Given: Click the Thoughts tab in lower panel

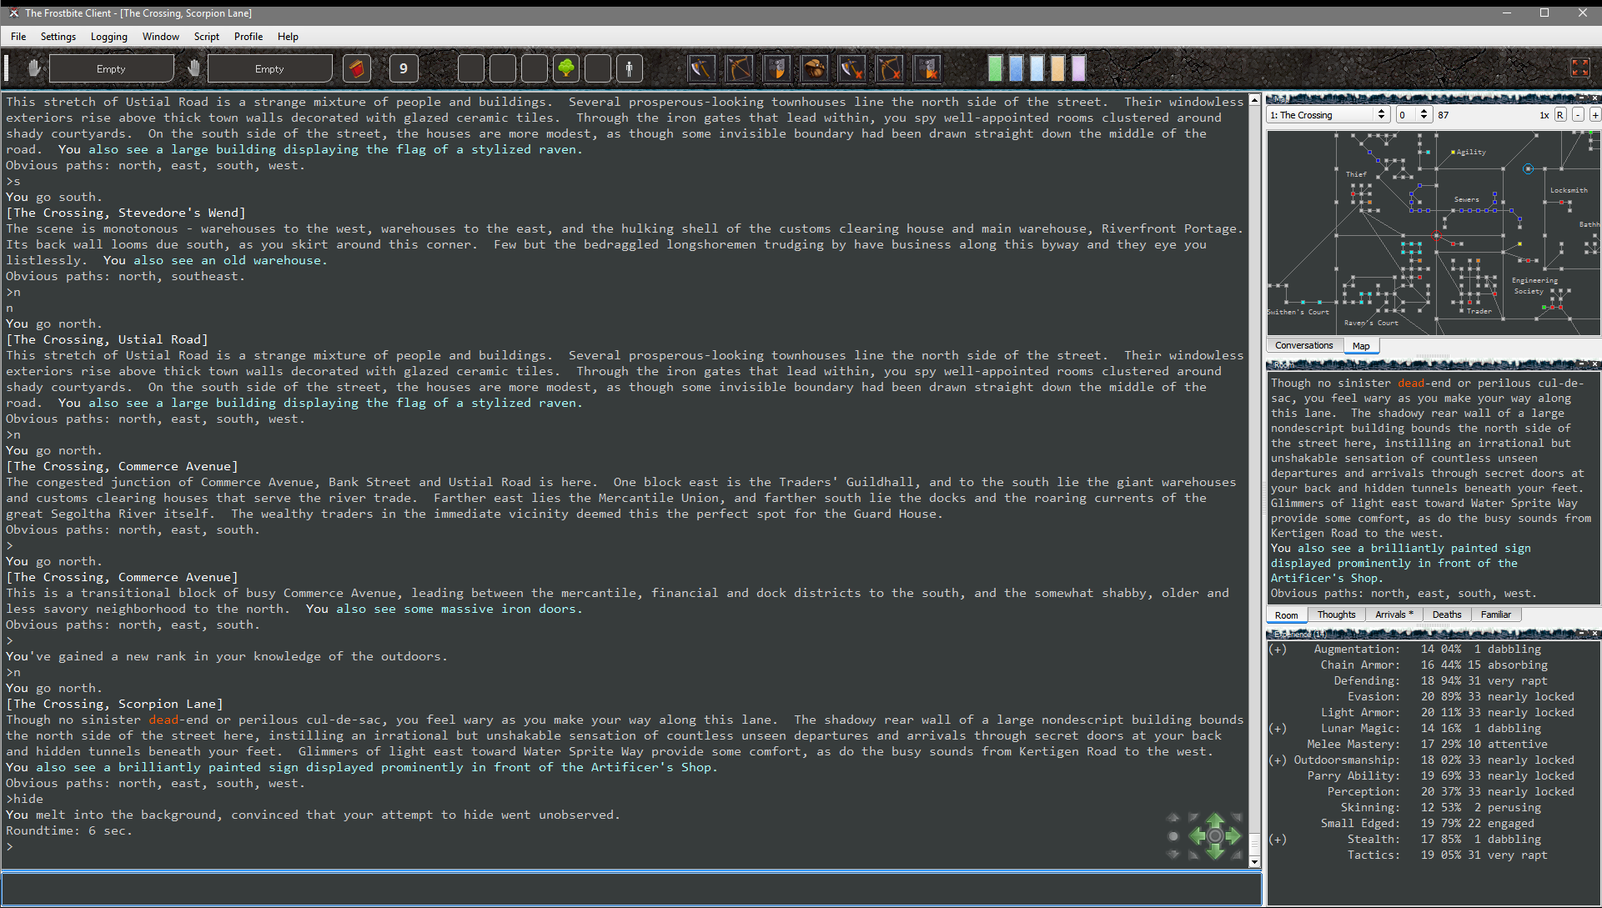Looking at the screenshot, I should coord(1334,615).
